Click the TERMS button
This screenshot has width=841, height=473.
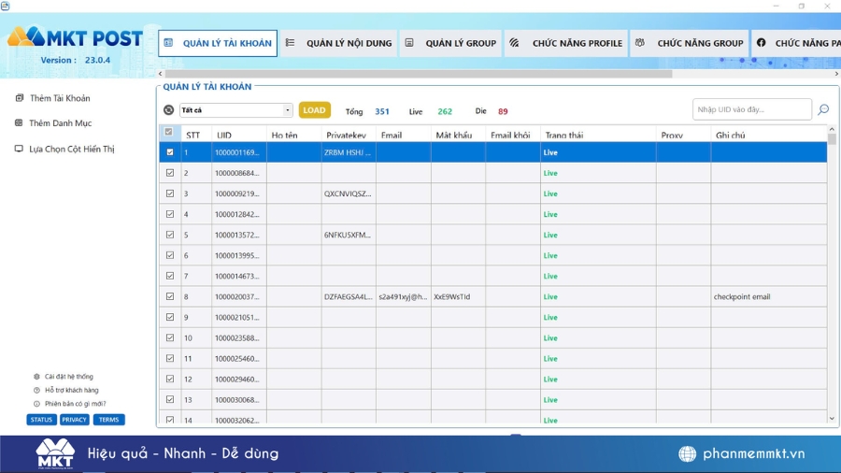coord(109,420)
